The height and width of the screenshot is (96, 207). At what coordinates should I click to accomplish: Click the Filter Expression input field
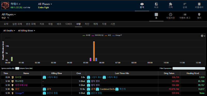click(189, 68)
